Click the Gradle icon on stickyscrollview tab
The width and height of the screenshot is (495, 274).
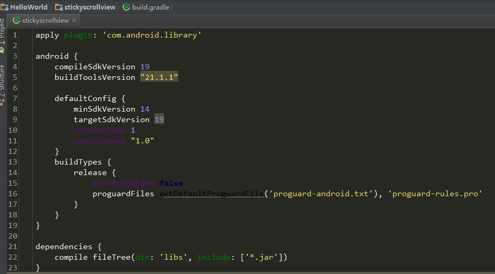pyautogui.click(x=16, y=21)
